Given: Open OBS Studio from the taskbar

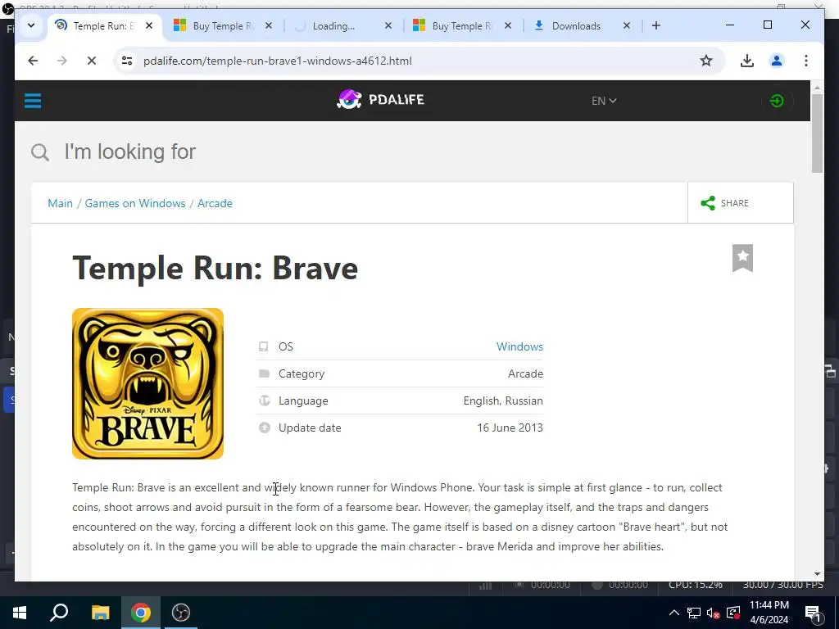Looking at the screenshot, I should coord(181,613).
